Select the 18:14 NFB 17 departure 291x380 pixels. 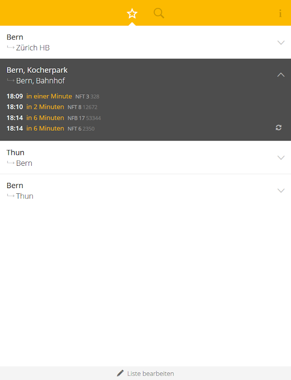coord(53,118)
